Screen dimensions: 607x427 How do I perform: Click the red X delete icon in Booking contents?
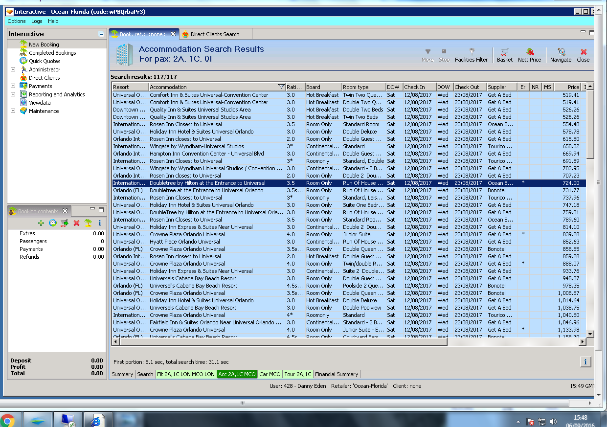pos(76,223)
